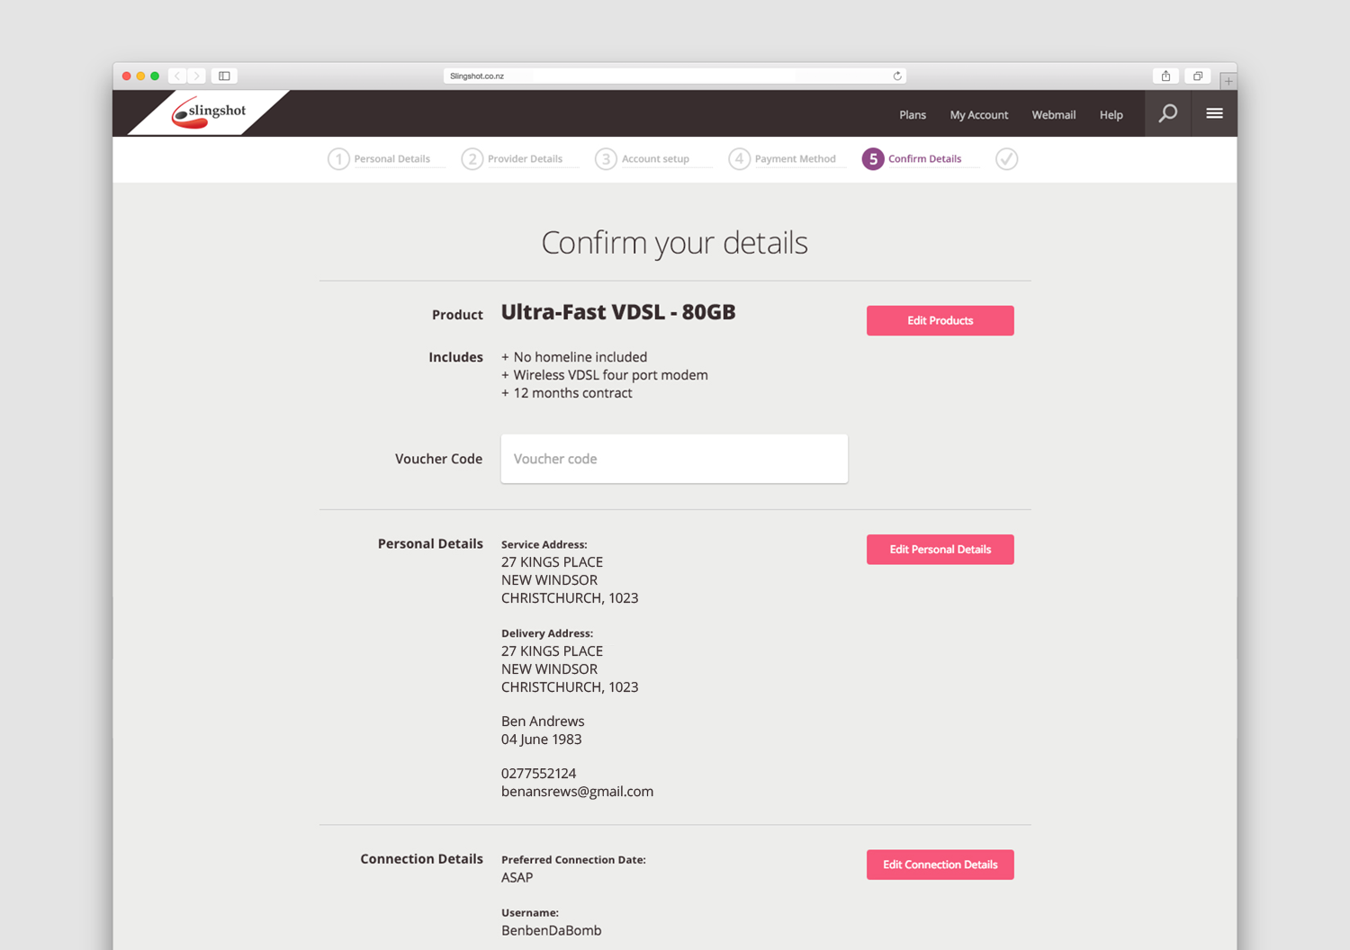Toggle the browser sidebar icon

[224, 76]
